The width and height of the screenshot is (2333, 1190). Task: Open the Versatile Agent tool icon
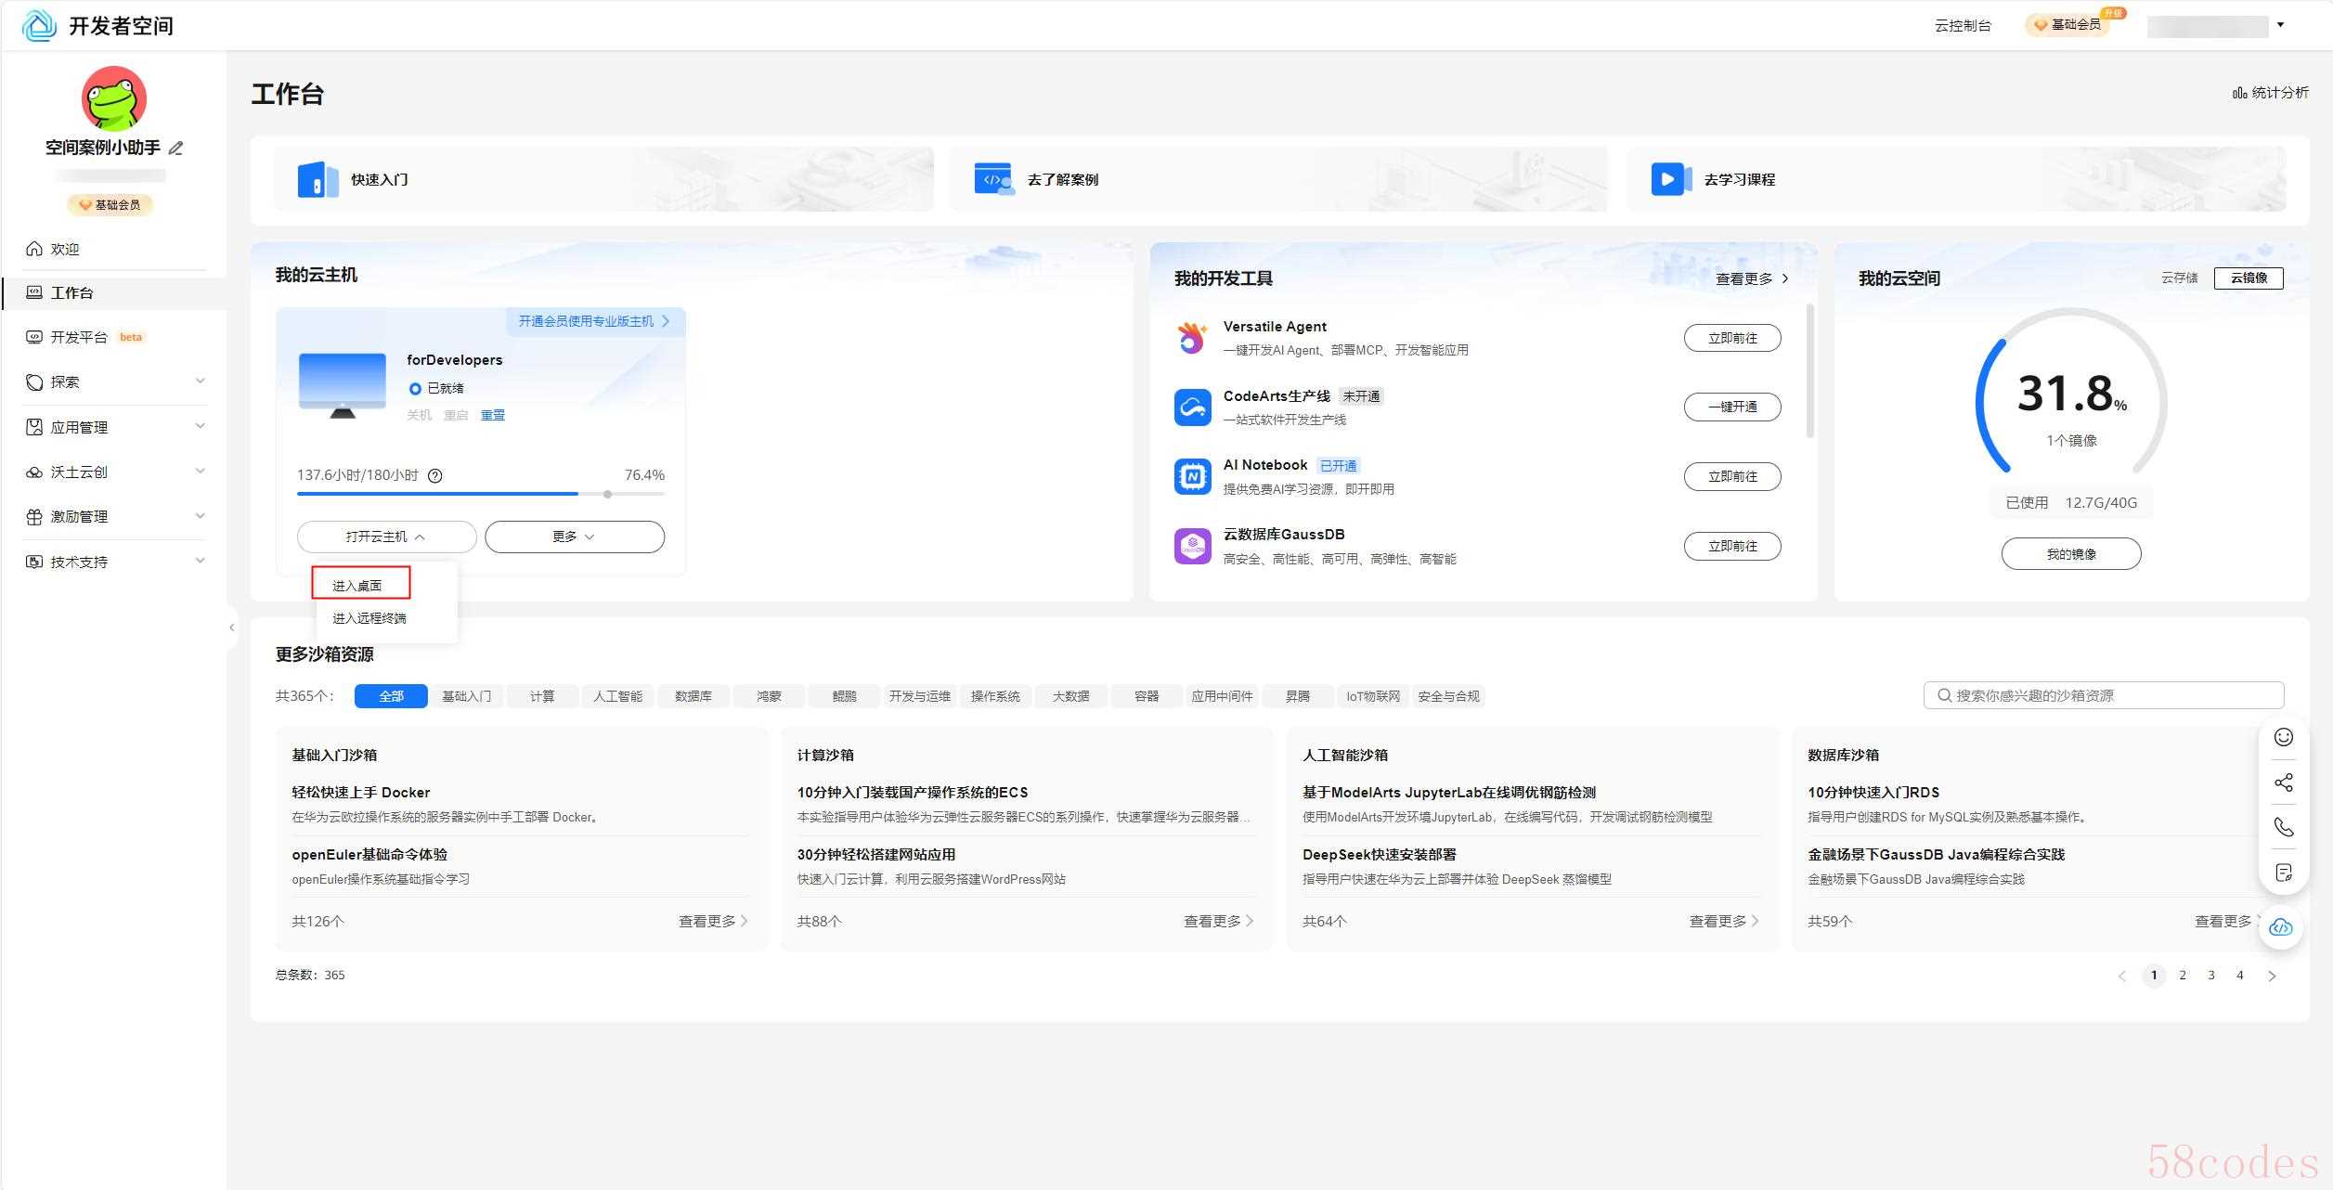tap(1192, 338)
